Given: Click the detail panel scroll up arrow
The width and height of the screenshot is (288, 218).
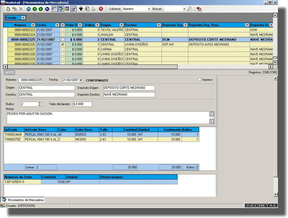Looking at the screenshot, I should pos(275,78).
